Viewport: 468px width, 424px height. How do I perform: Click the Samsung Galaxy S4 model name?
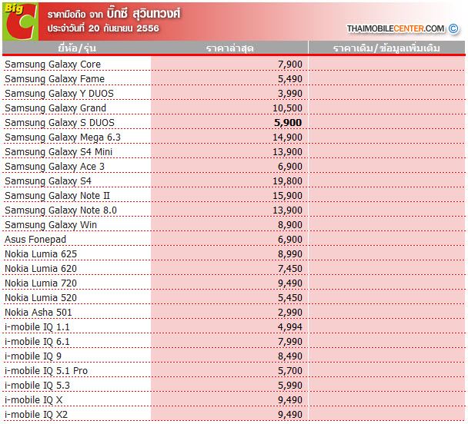coord(48,181)
